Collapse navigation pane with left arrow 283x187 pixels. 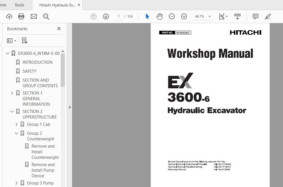coord(70,107)
